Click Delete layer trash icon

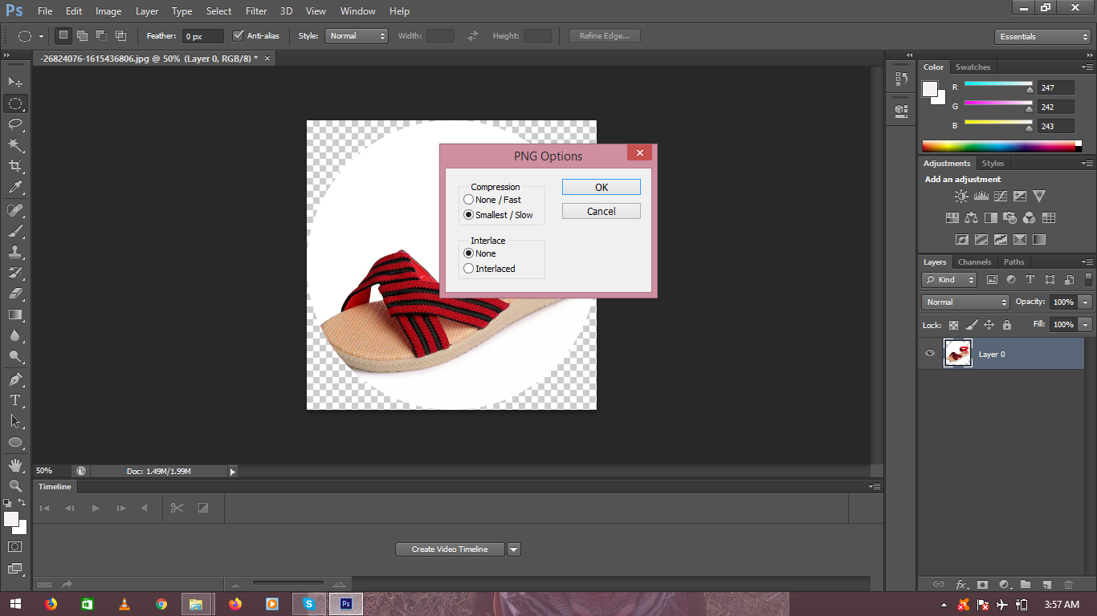1068,585
